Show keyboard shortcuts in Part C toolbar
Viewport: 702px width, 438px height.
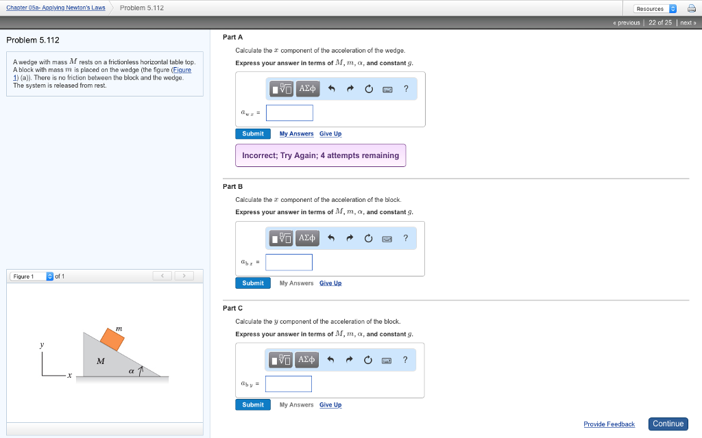coord(387,360)
